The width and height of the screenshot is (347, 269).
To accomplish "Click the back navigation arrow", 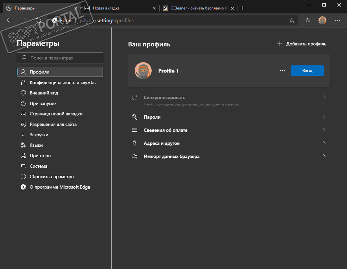I will [x=10, y=20].
